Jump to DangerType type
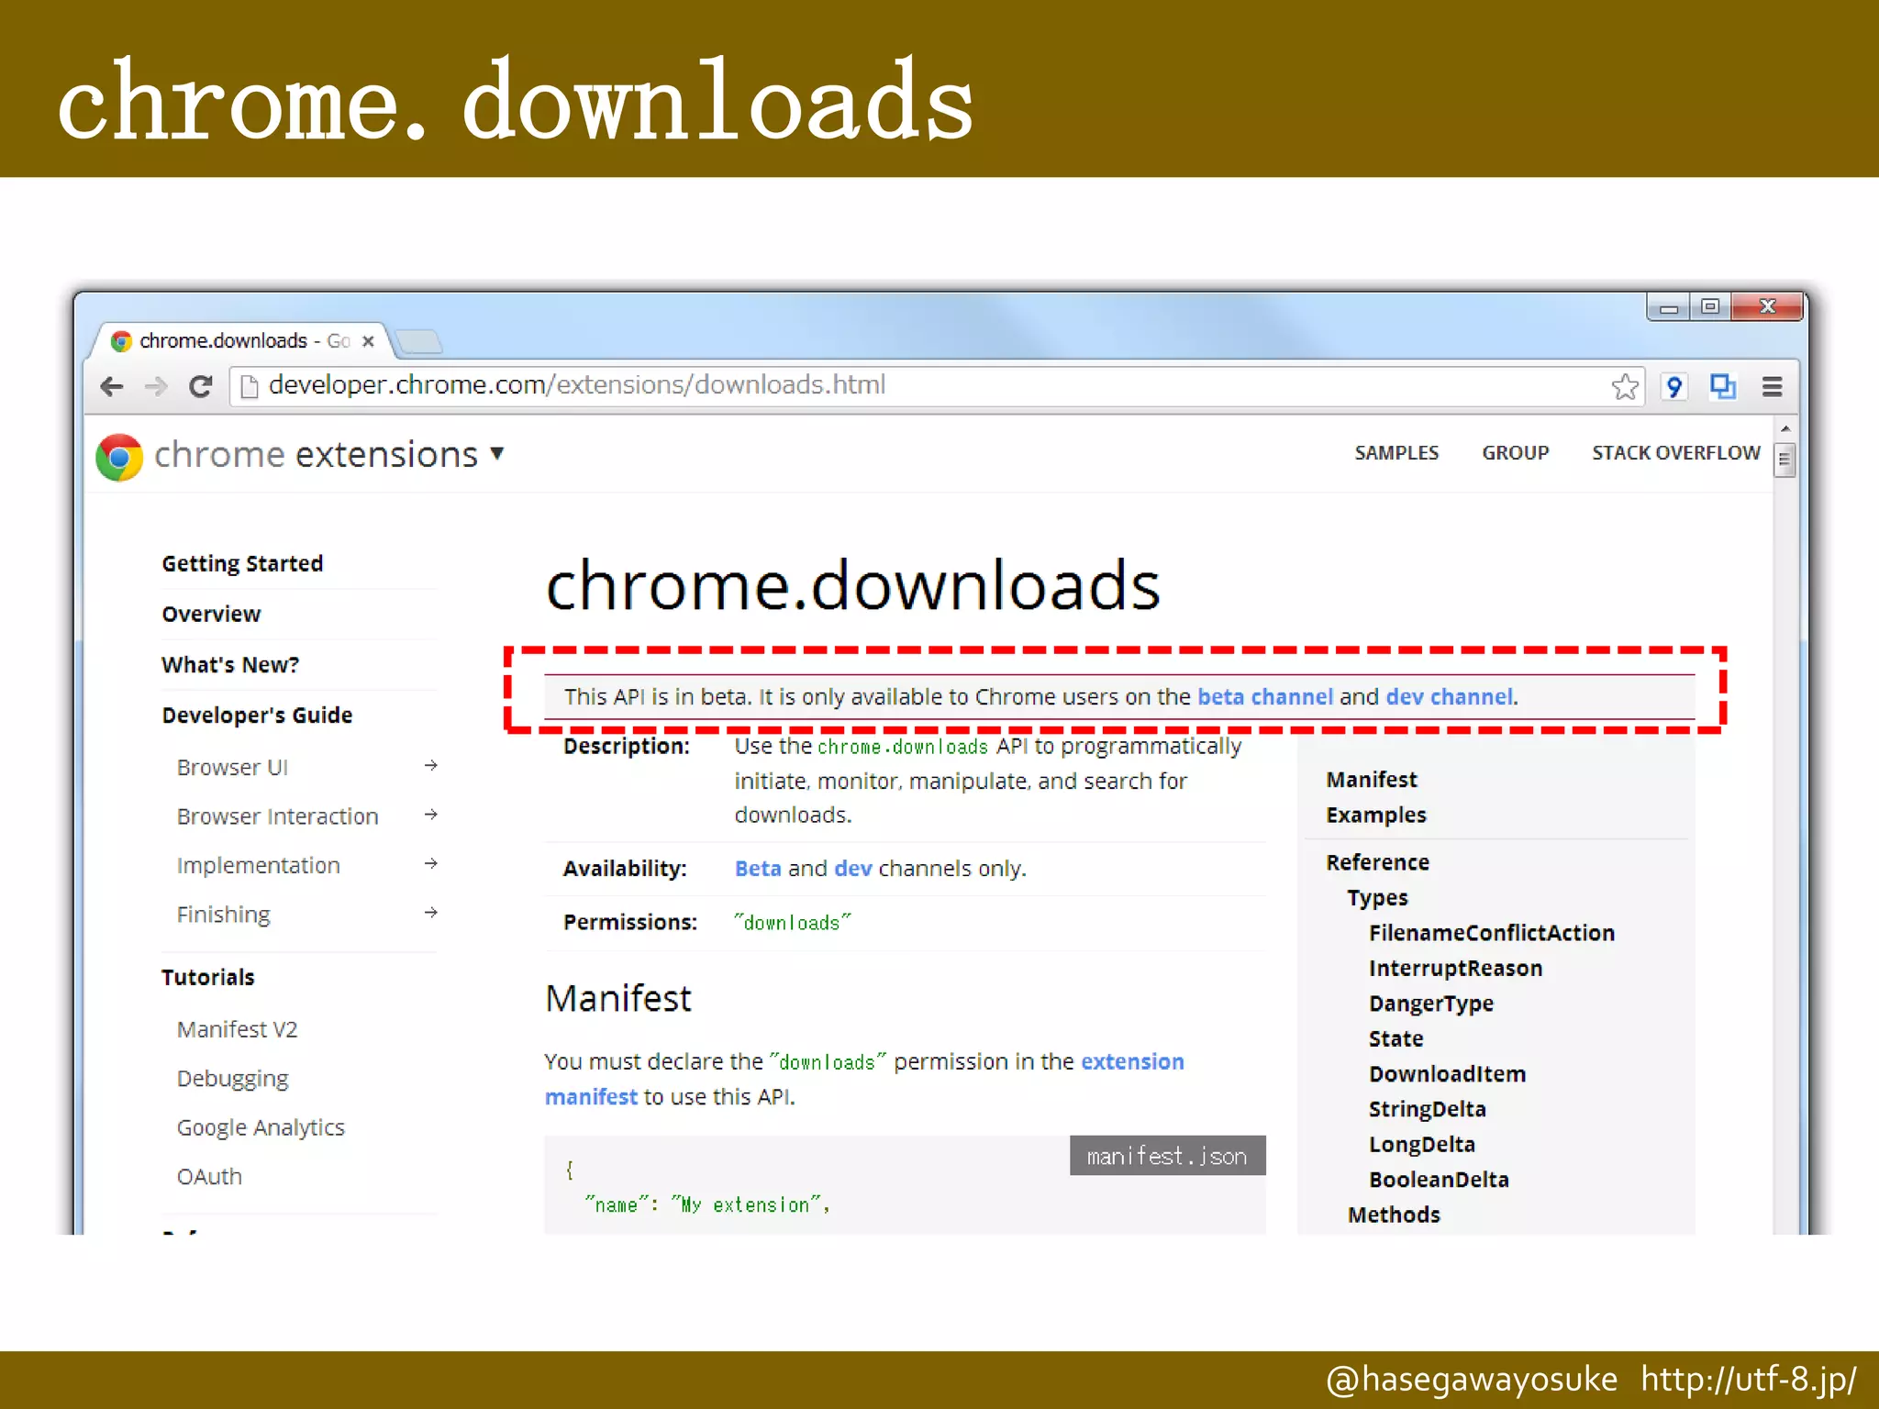Screen dimensions: 1879x1409 click(x=1431, y=1004)
